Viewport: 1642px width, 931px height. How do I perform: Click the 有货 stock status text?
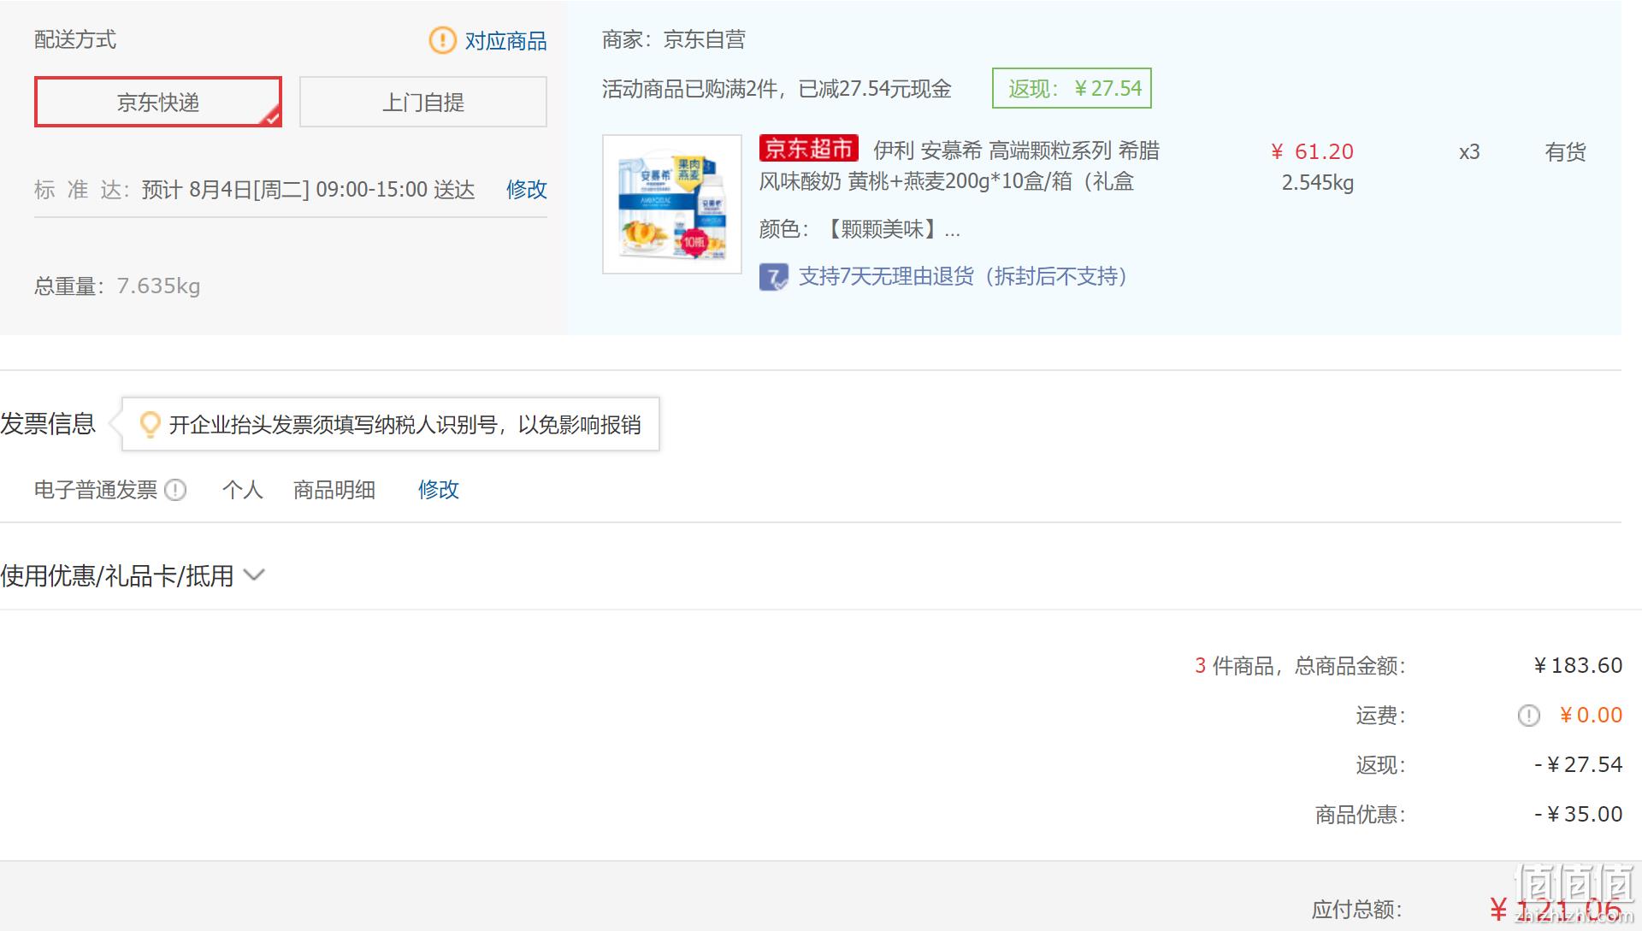pyautogui.click(x=1565, y=152)
